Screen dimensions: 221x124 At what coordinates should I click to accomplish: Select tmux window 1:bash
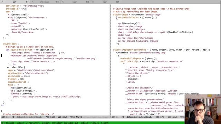(20, 123)
